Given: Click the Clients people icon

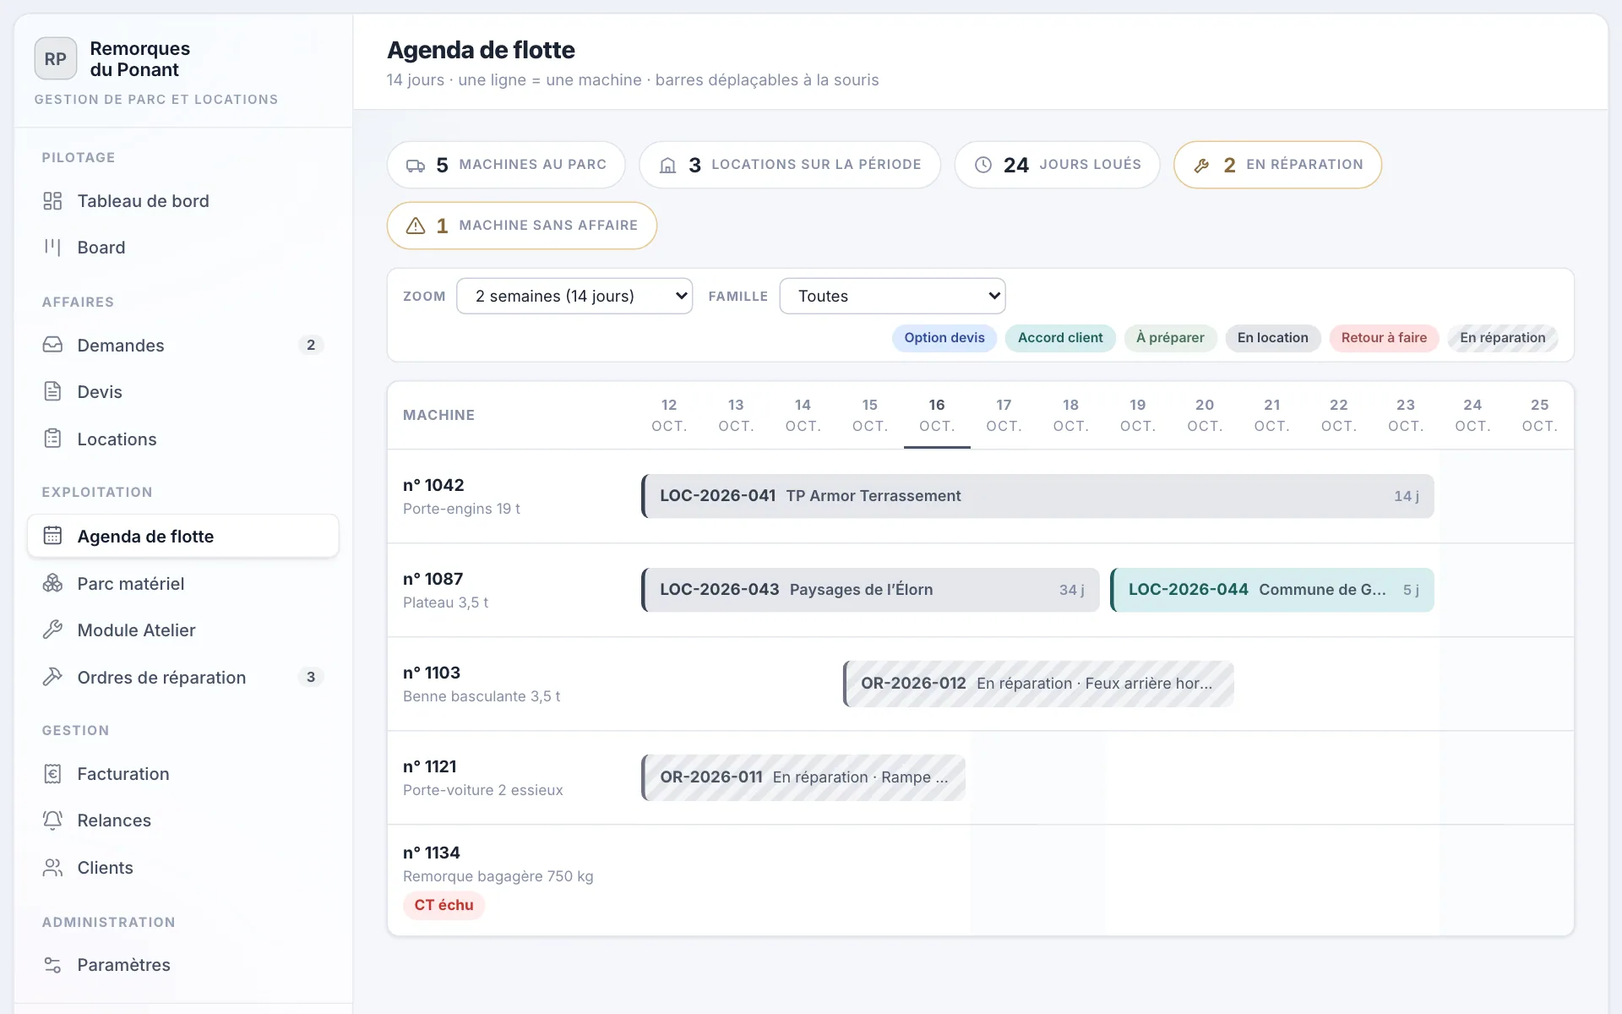Looking at the screenshot, I should tap(52, 867).
